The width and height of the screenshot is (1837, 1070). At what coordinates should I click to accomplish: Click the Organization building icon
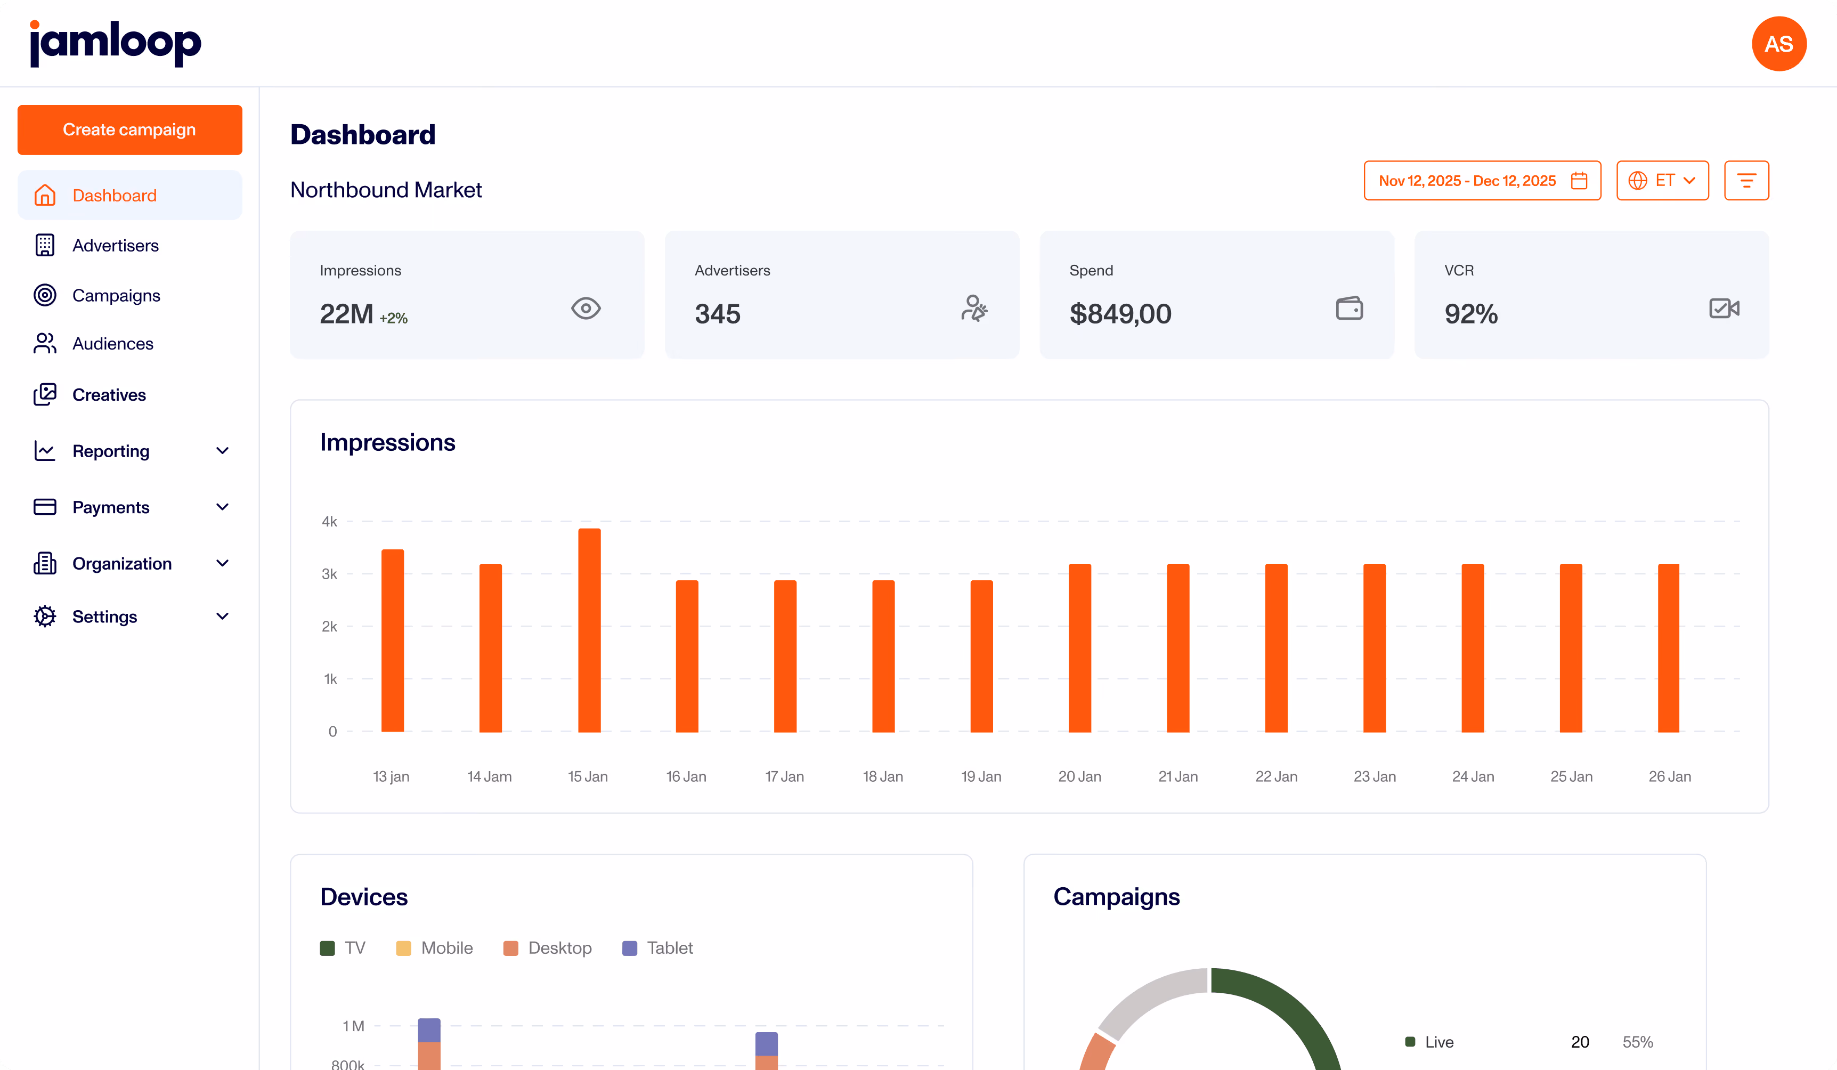point(45,563)
